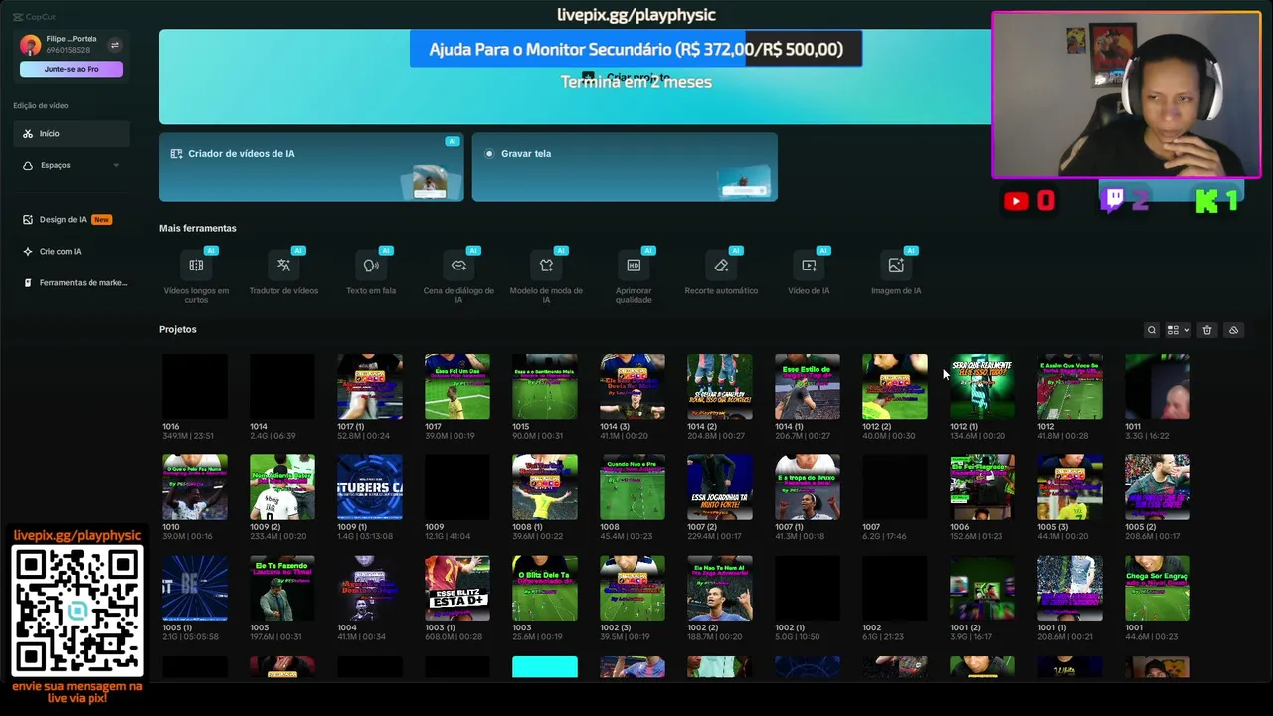Screen dimensions: 1273x716
Task: Open project 1017 (1) thumbnail
Action: point(370,386)
